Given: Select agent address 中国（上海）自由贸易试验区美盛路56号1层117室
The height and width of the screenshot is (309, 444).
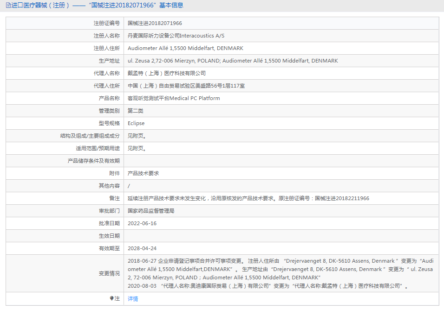Looking at the screenshot, I should [x=186, y=86].
